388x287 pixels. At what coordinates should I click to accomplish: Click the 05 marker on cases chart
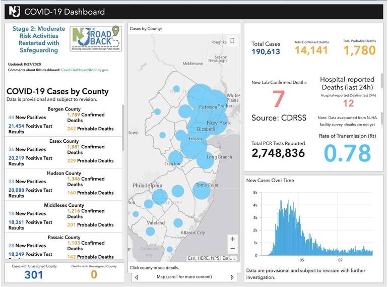tap(302, 260)
